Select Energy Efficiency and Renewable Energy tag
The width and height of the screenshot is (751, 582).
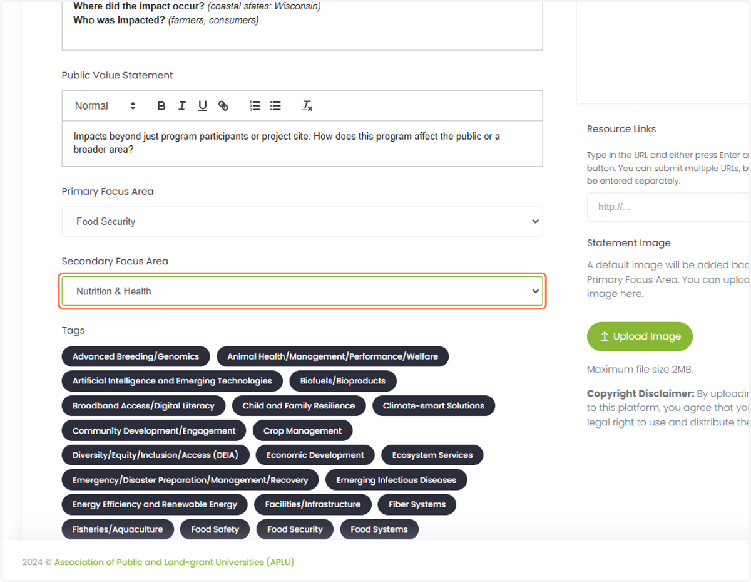point(155,504)
